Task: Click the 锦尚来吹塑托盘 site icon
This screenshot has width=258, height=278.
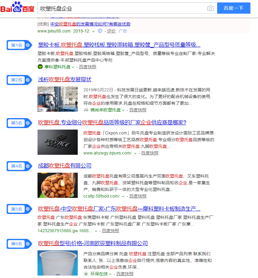Action: 86,110
